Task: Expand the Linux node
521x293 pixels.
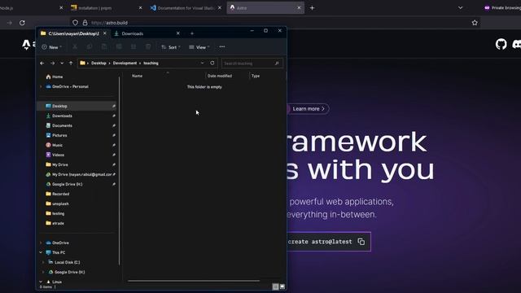Action: pos(41,282)
